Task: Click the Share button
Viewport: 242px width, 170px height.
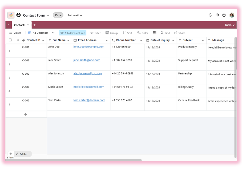Action: tap(180, 33)
